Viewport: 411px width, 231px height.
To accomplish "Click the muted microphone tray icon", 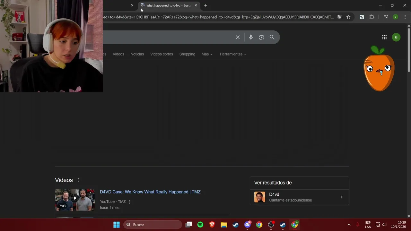I will [357, 225].
